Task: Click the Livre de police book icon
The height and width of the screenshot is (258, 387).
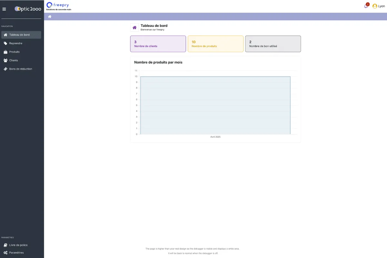Action: pos(5,245)
